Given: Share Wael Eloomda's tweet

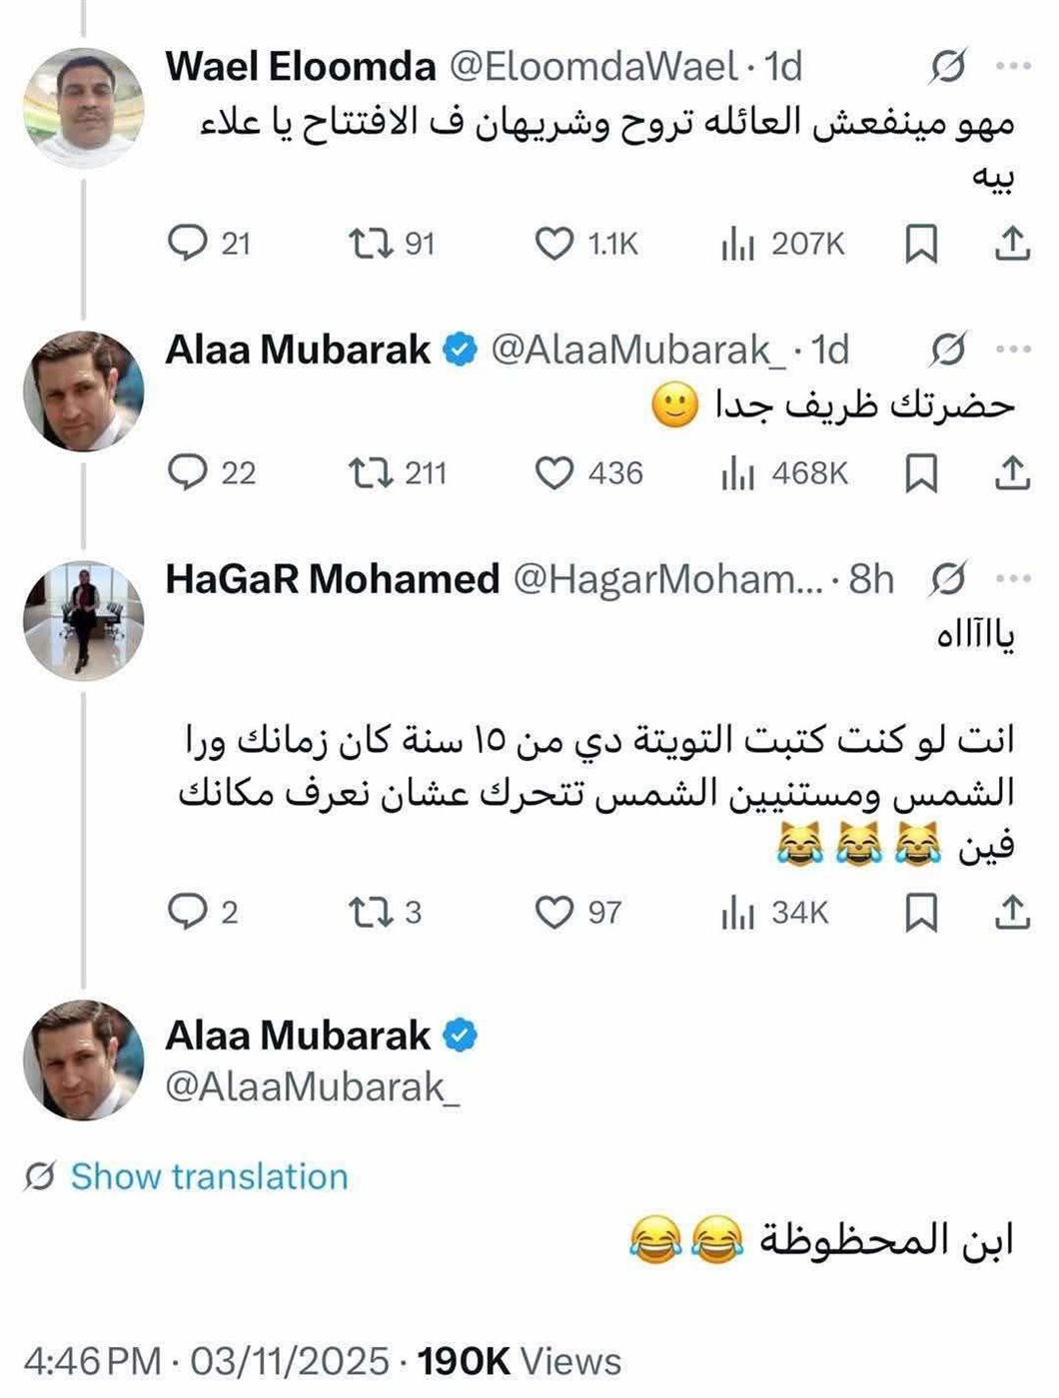Looking at the screenshot, I should pos(1012,244).
